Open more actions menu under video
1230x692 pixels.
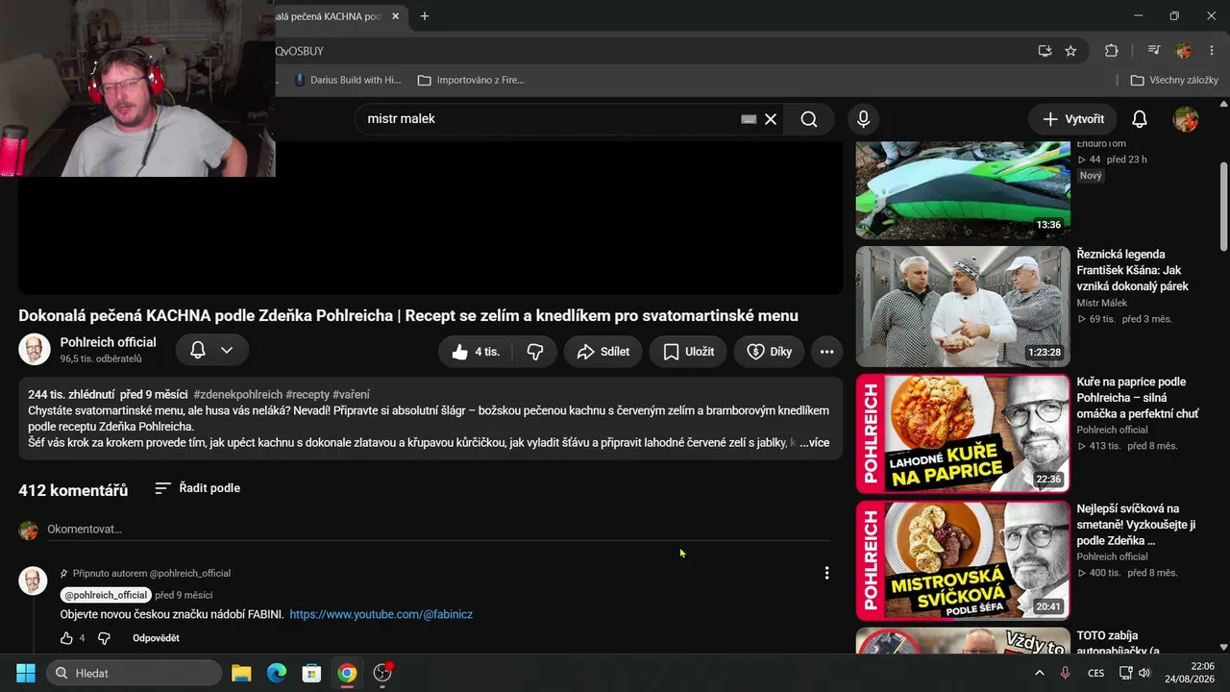(x=826, y=352)
